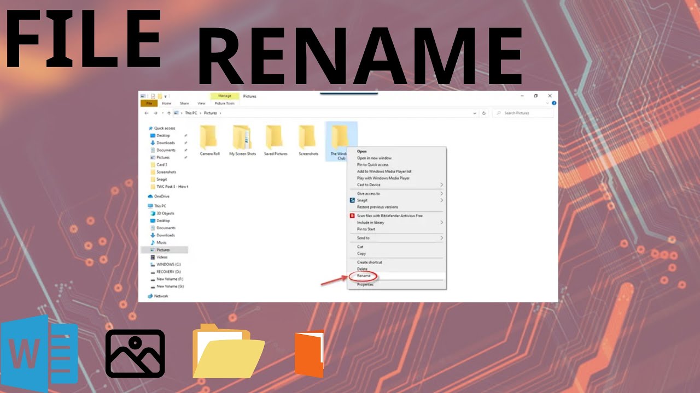Viewport: 700px width, 393px height.
Task: Refresh the Pictures folder view
Action: pos(484,113)
